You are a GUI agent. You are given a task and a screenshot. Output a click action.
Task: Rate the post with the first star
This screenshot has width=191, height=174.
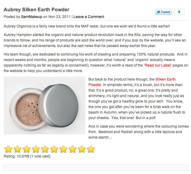click(x=8, y=149)
